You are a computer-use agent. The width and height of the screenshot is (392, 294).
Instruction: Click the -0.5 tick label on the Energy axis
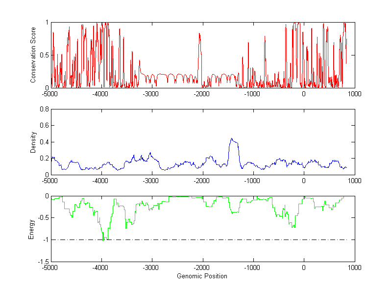[42, 218]
